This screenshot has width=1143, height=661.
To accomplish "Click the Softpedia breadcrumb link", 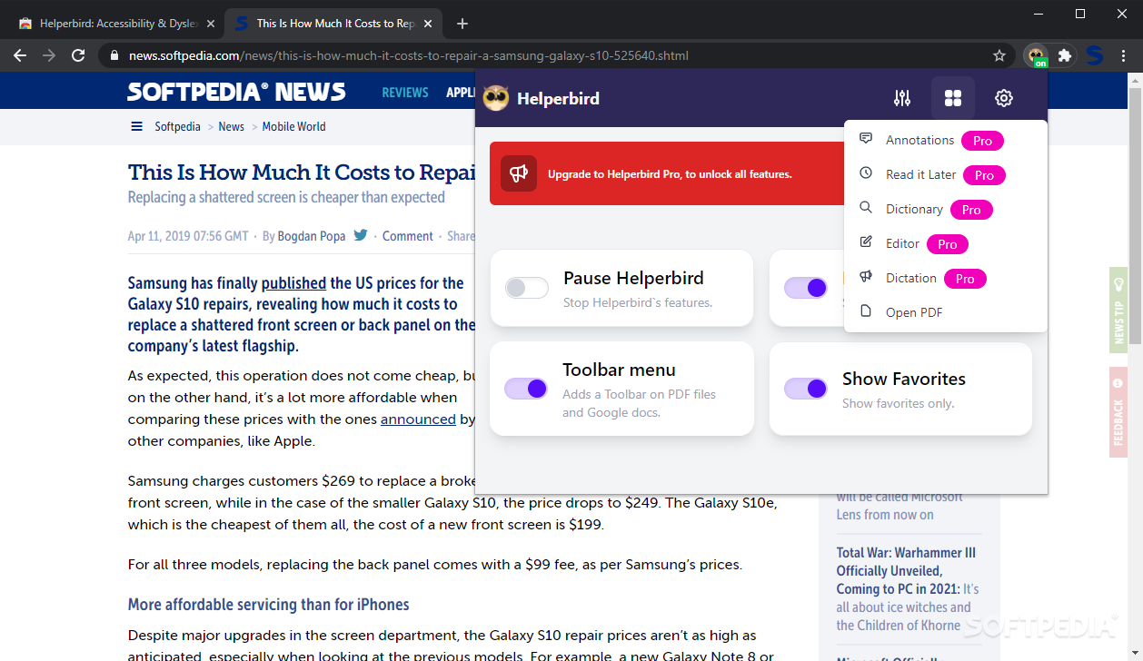I will click(x=177, y=126).
